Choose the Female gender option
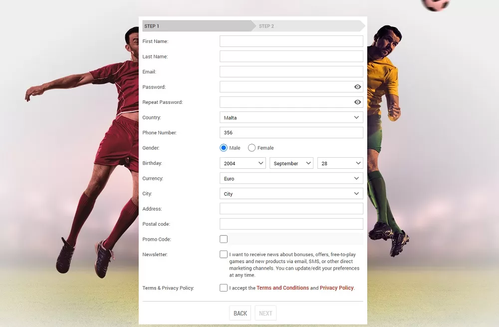 tap(251, 148)
